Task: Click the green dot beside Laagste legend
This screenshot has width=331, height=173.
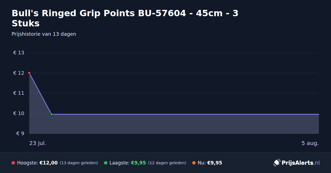Action: tap(106, 163)
